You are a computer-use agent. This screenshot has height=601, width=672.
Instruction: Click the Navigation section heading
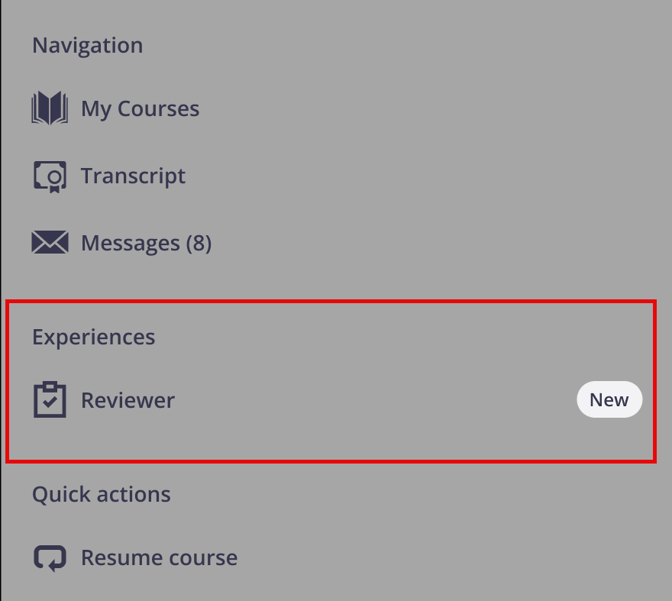pyautogui.click(x=87, y=46)
